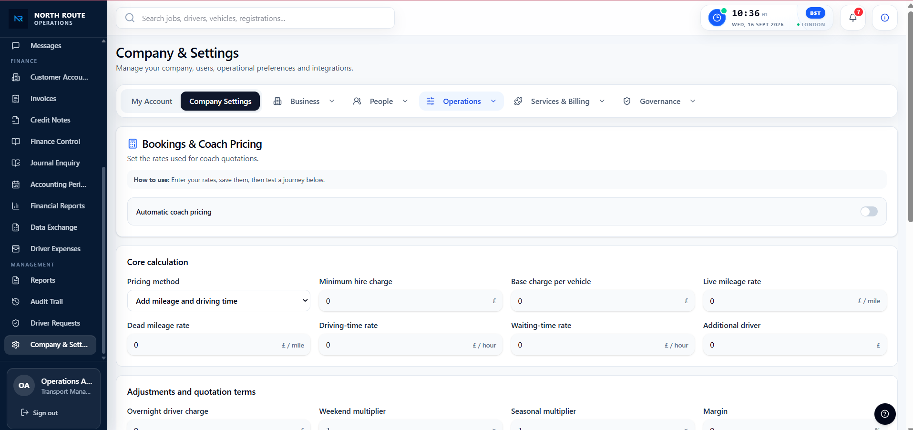913x430 pixels.
Task: Enable Automatic coach pricing toggle
Action: point(869,212)
